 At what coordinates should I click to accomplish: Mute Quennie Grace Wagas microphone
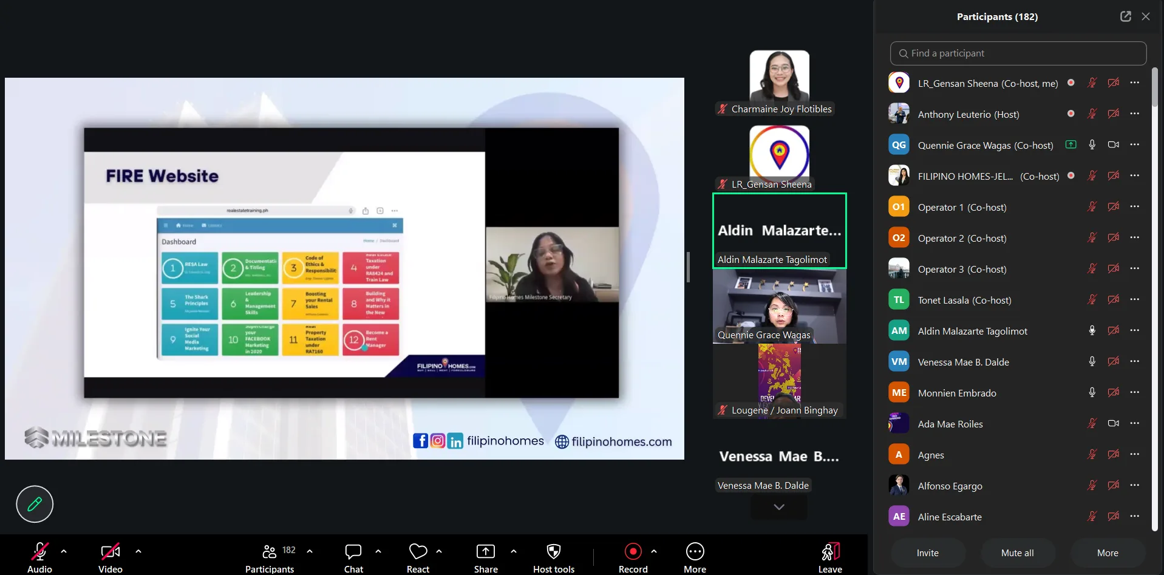[x=1092, y=145]
